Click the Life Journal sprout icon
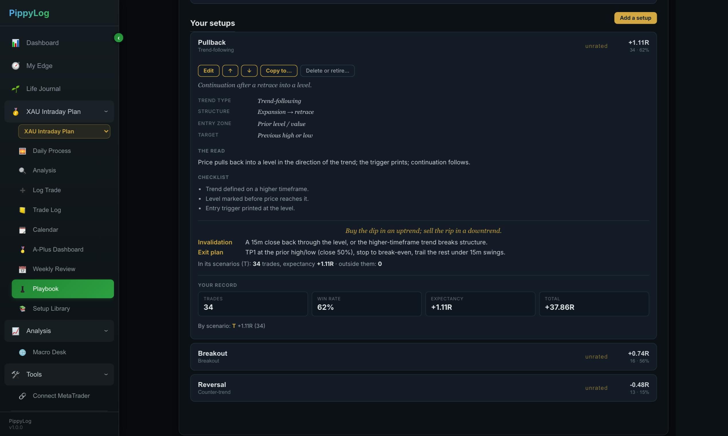The height and width of the screenshot is (436, 728). coord(15,89)
